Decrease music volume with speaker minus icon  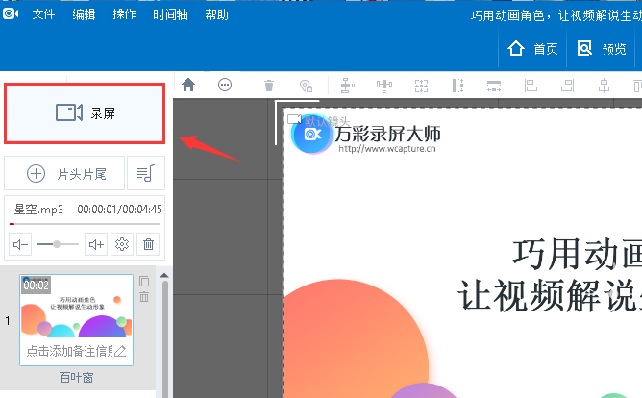pos(20,244)
